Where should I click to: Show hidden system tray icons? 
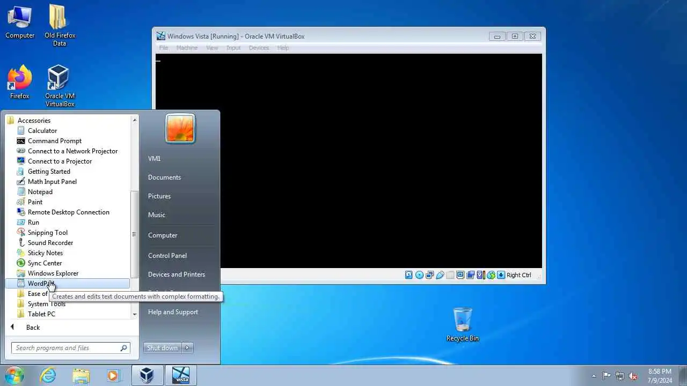click(x=594, y=376)
